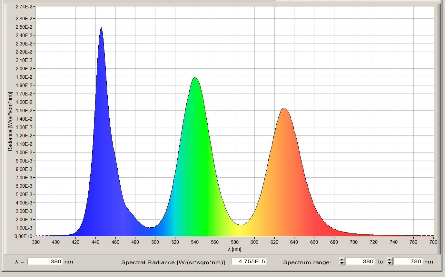The width and height of the screenshot is (445, 277).
Task: Click the λ wavelength input field
Action: coord(45,262)
